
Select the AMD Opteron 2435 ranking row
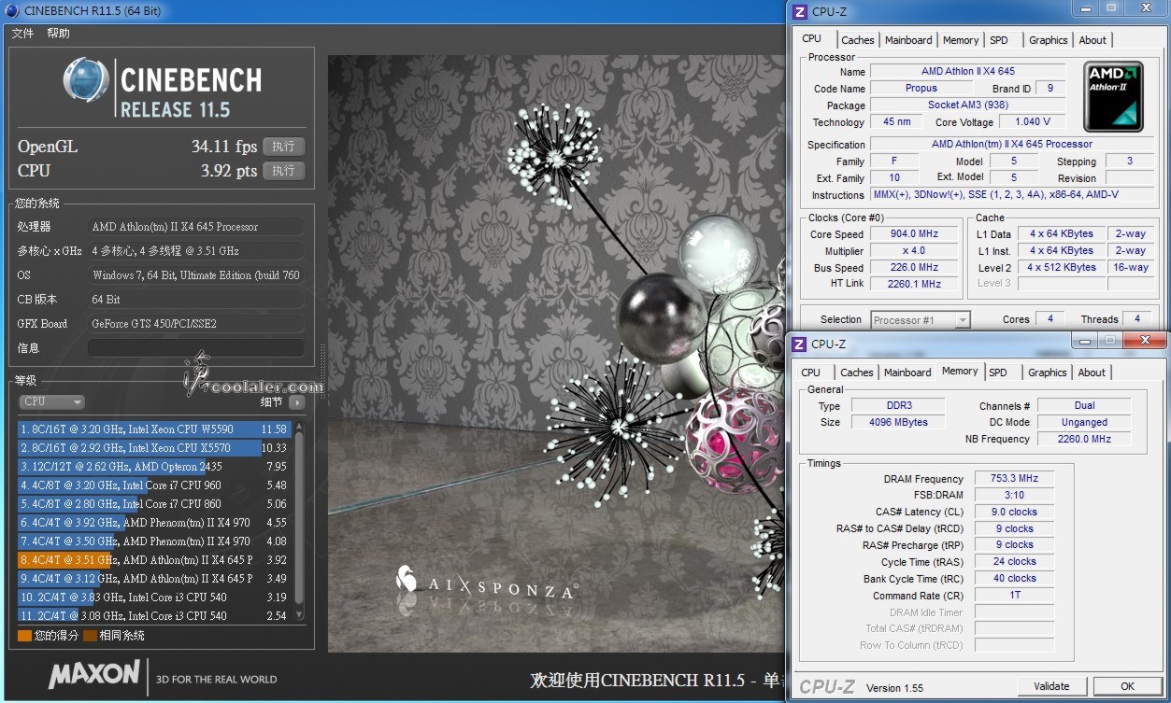[154, 467]
